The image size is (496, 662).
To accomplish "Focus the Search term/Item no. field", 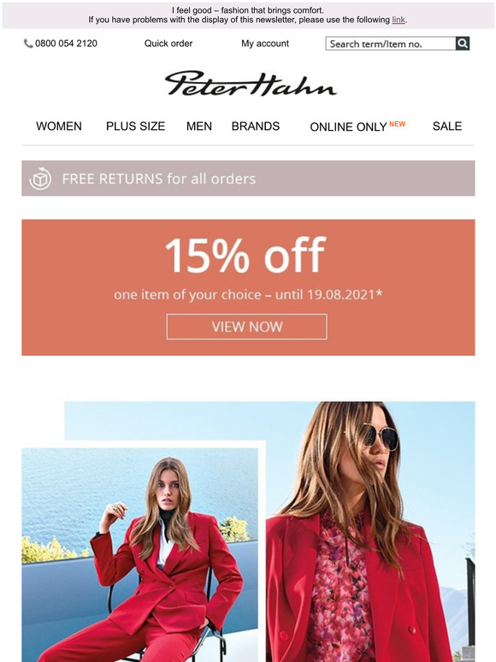I will pyautogui.click(x=391, y=44).
